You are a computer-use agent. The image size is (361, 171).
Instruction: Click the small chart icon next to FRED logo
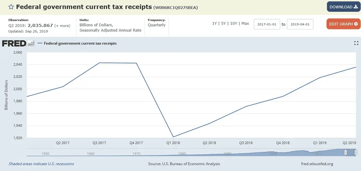coord(31,43)
